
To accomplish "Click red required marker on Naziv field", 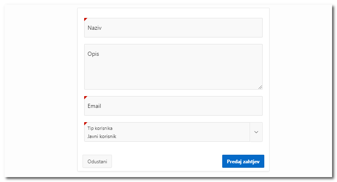I will tap(85, 19).
